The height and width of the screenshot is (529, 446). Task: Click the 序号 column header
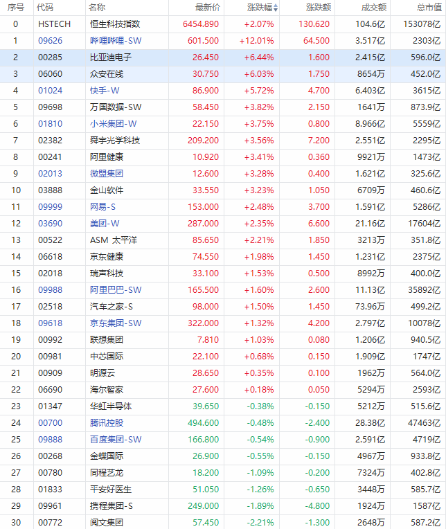coord(16,8)
